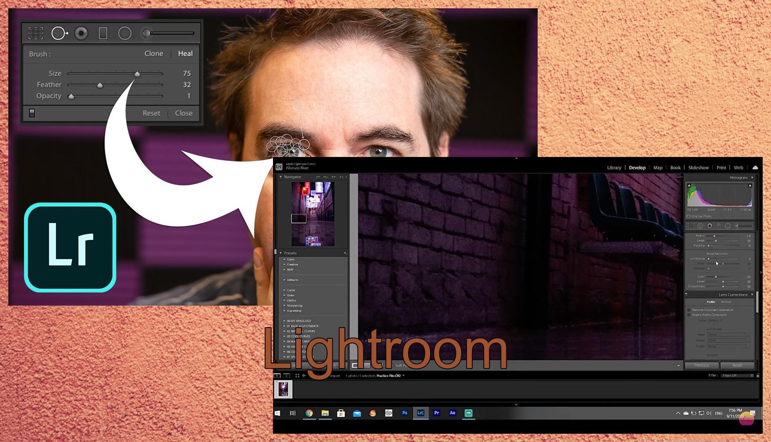Image resolution: width=771 pixels, height=442 pixels.
Task: Select the Radial Filter tool in the large brush panel
Action: pos(125,33)
